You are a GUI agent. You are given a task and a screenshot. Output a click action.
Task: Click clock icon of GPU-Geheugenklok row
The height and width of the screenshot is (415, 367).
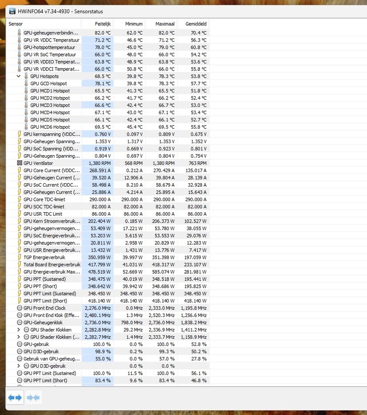19,322
